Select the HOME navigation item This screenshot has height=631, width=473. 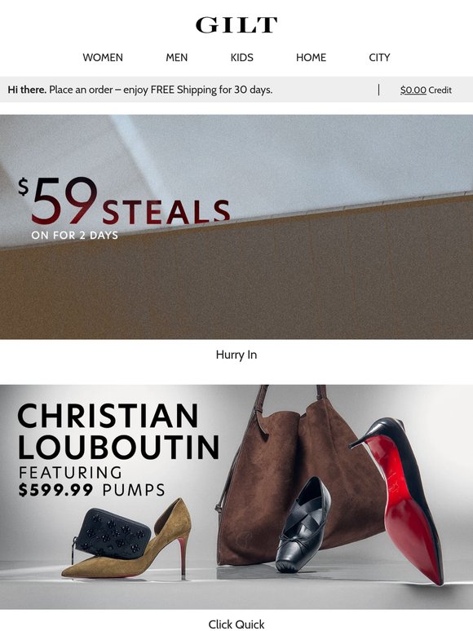point(311,58)
